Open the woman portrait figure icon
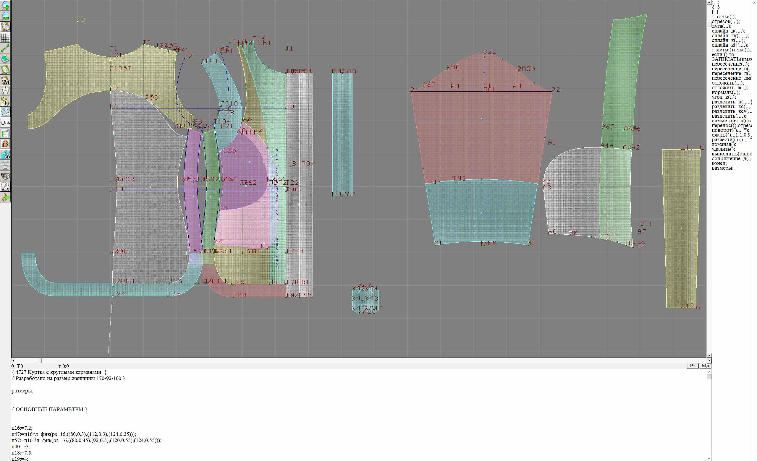Screen dimensions: 757x461 pyautogui.click(x=6, y=144)
